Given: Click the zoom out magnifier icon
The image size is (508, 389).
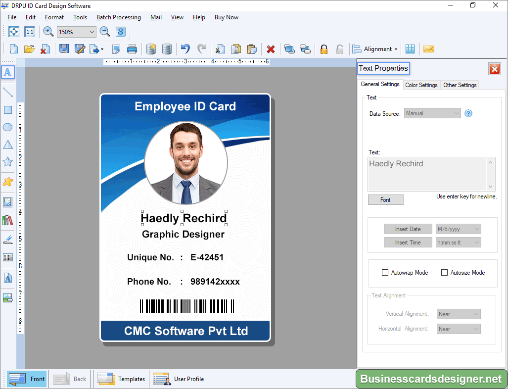Looking at the screenshot, I should tap(105, 32).
